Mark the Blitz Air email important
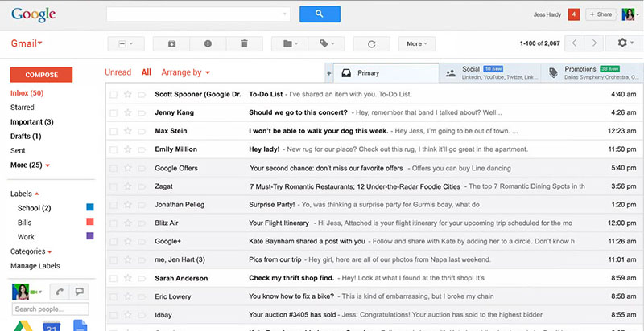 tap(142, 223)
